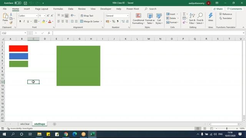Select the red rectangle shape
Image resolution: width=246 pixels, height=138 pixels.
coord(18,49)
